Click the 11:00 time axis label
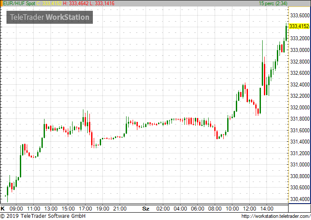The width and height of the screenshot is (311, 220). 34,209
